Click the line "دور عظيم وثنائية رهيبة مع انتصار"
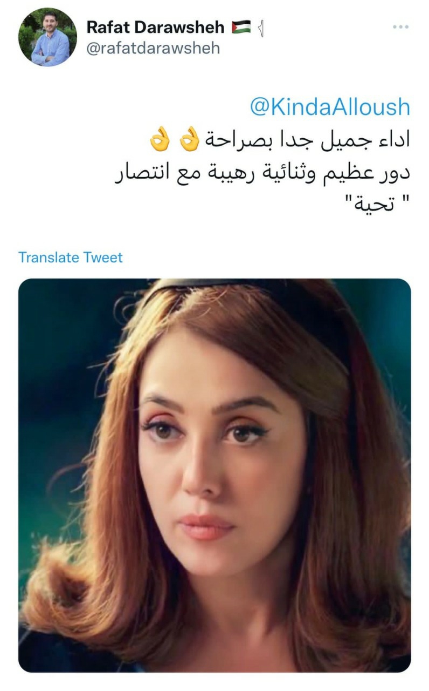Viewport: 429px width, 691px height. (x=262, y=175)
